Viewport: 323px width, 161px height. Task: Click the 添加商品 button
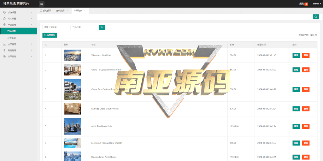click(50, 35)
